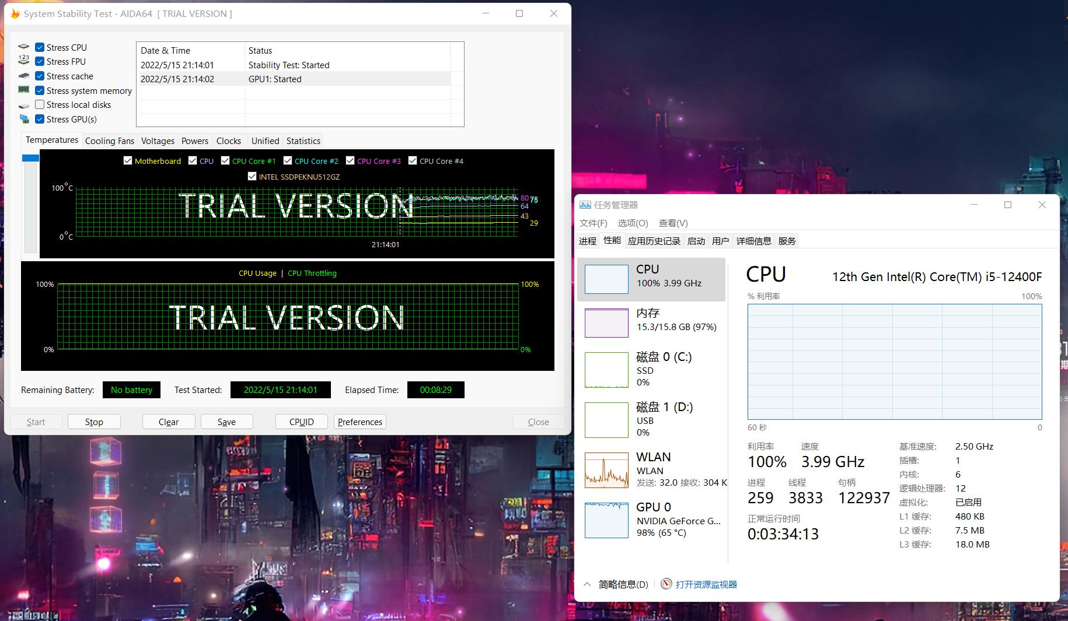Viewport: 1068px width, 621px height.
Task: Enable the Stress local disks checkbox
Action: coord(40,104)
